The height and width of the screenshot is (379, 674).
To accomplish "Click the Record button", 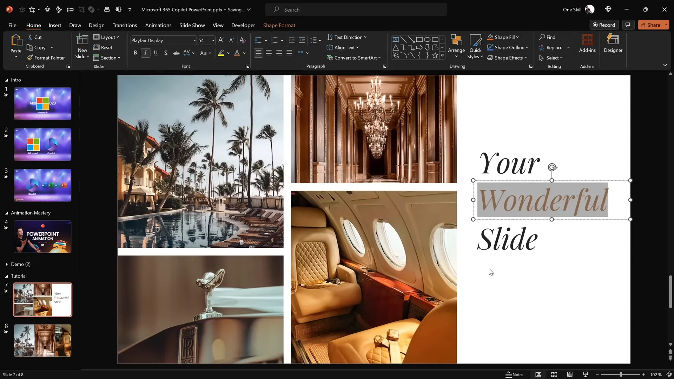I will (x=604, y=25).
